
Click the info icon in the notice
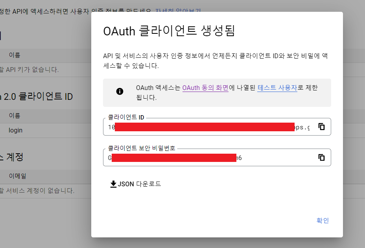click(120, 92)
